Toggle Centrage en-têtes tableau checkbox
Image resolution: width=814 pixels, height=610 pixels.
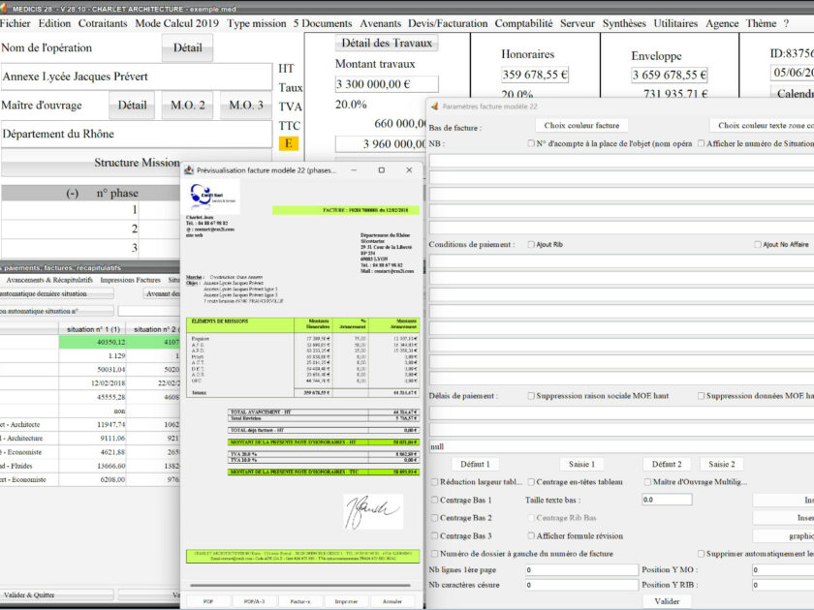click(x=531, y=482)
